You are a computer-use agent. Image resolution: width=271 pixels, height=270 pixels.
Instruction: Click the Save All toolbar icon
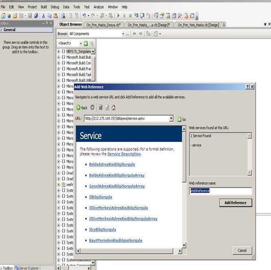(x=36, y=16)
